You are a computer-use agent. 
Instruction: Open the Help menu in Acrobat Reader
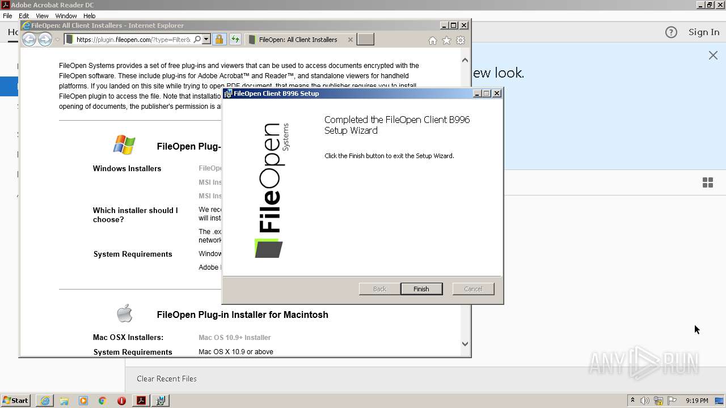pos(90,16)
